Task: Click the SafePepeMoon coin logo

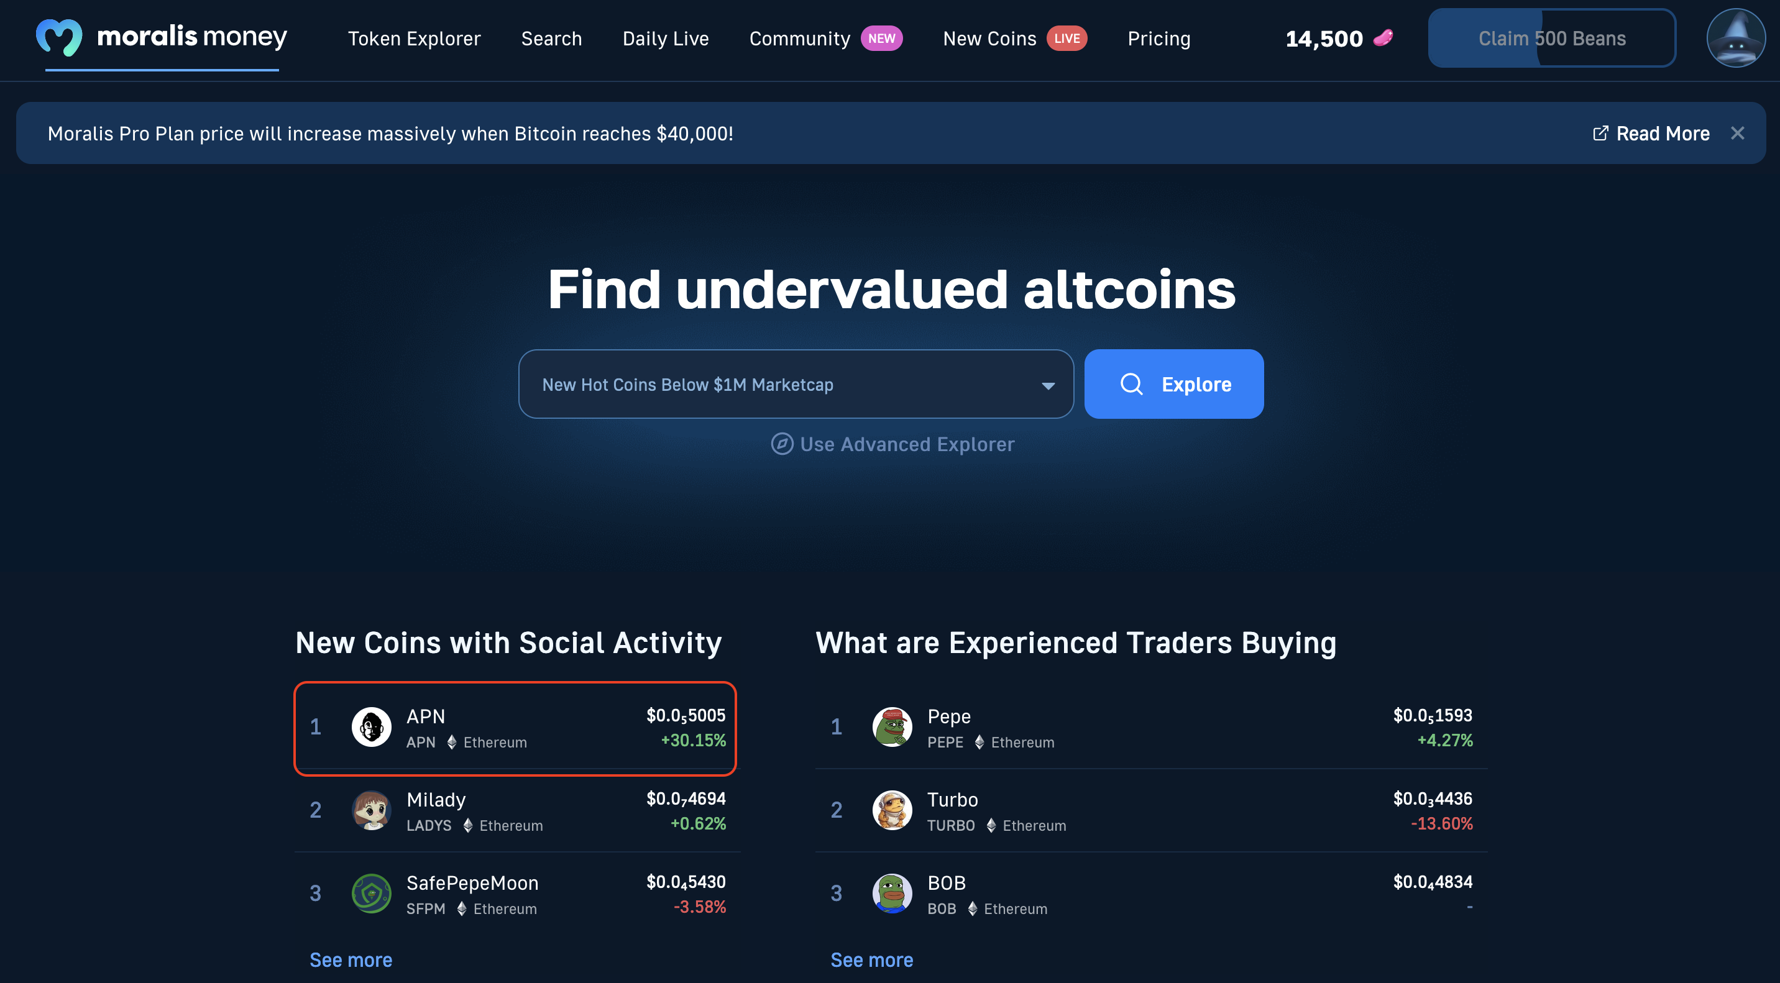Action: (x=371, y=893)
